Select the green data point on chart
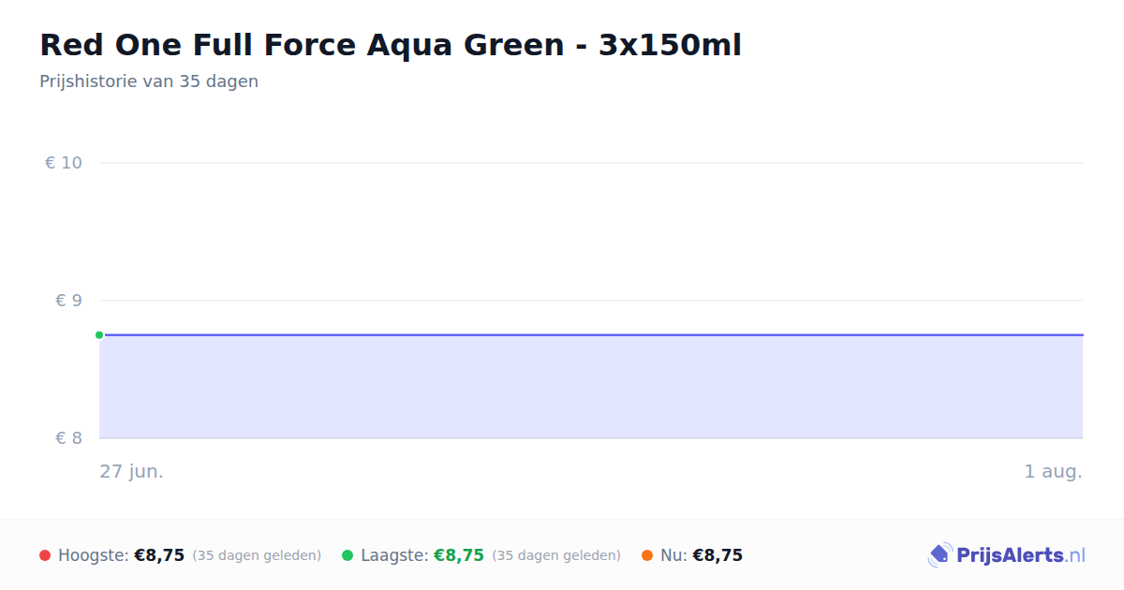The width and height of the screenshot is (1124, 590). 99,334
